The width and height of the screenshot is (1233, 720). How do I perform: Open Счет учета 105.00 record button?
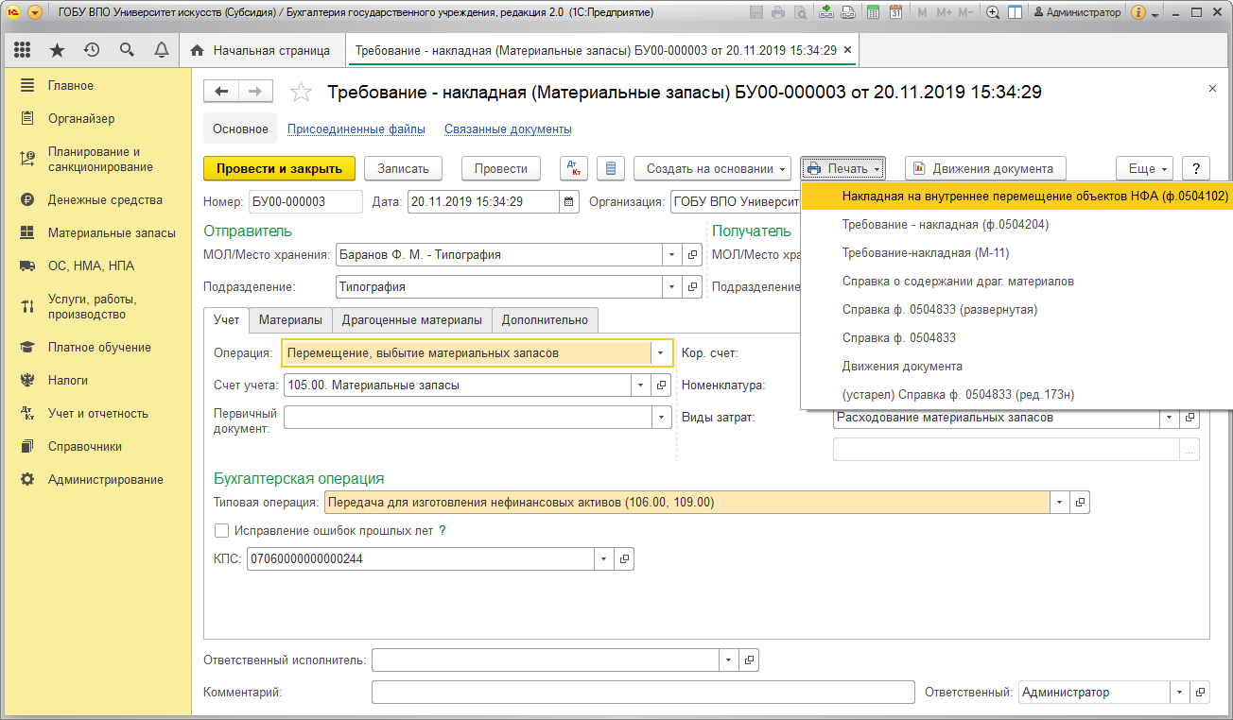pyautogui.click(x=662, y=385)
